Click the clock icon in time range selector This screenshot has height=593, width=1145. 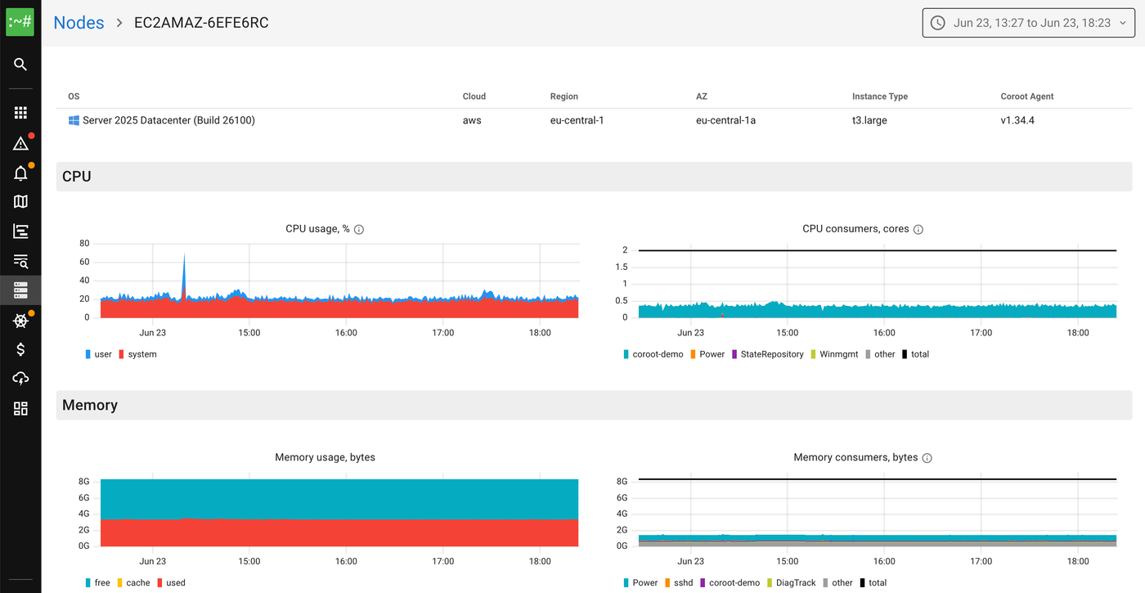(938, 23)
